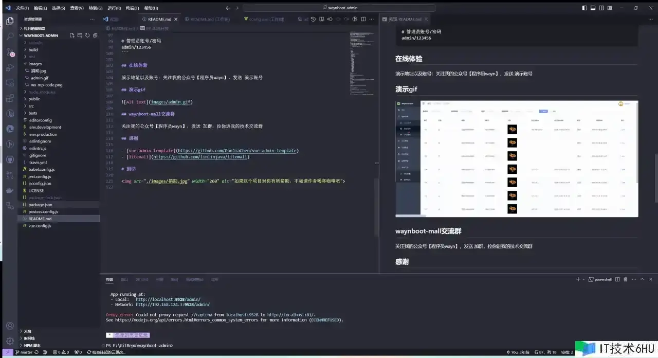Open the Search view in activity bar
Image resolution: width=658 pixels, height=358 pixels.
[10, 37]
